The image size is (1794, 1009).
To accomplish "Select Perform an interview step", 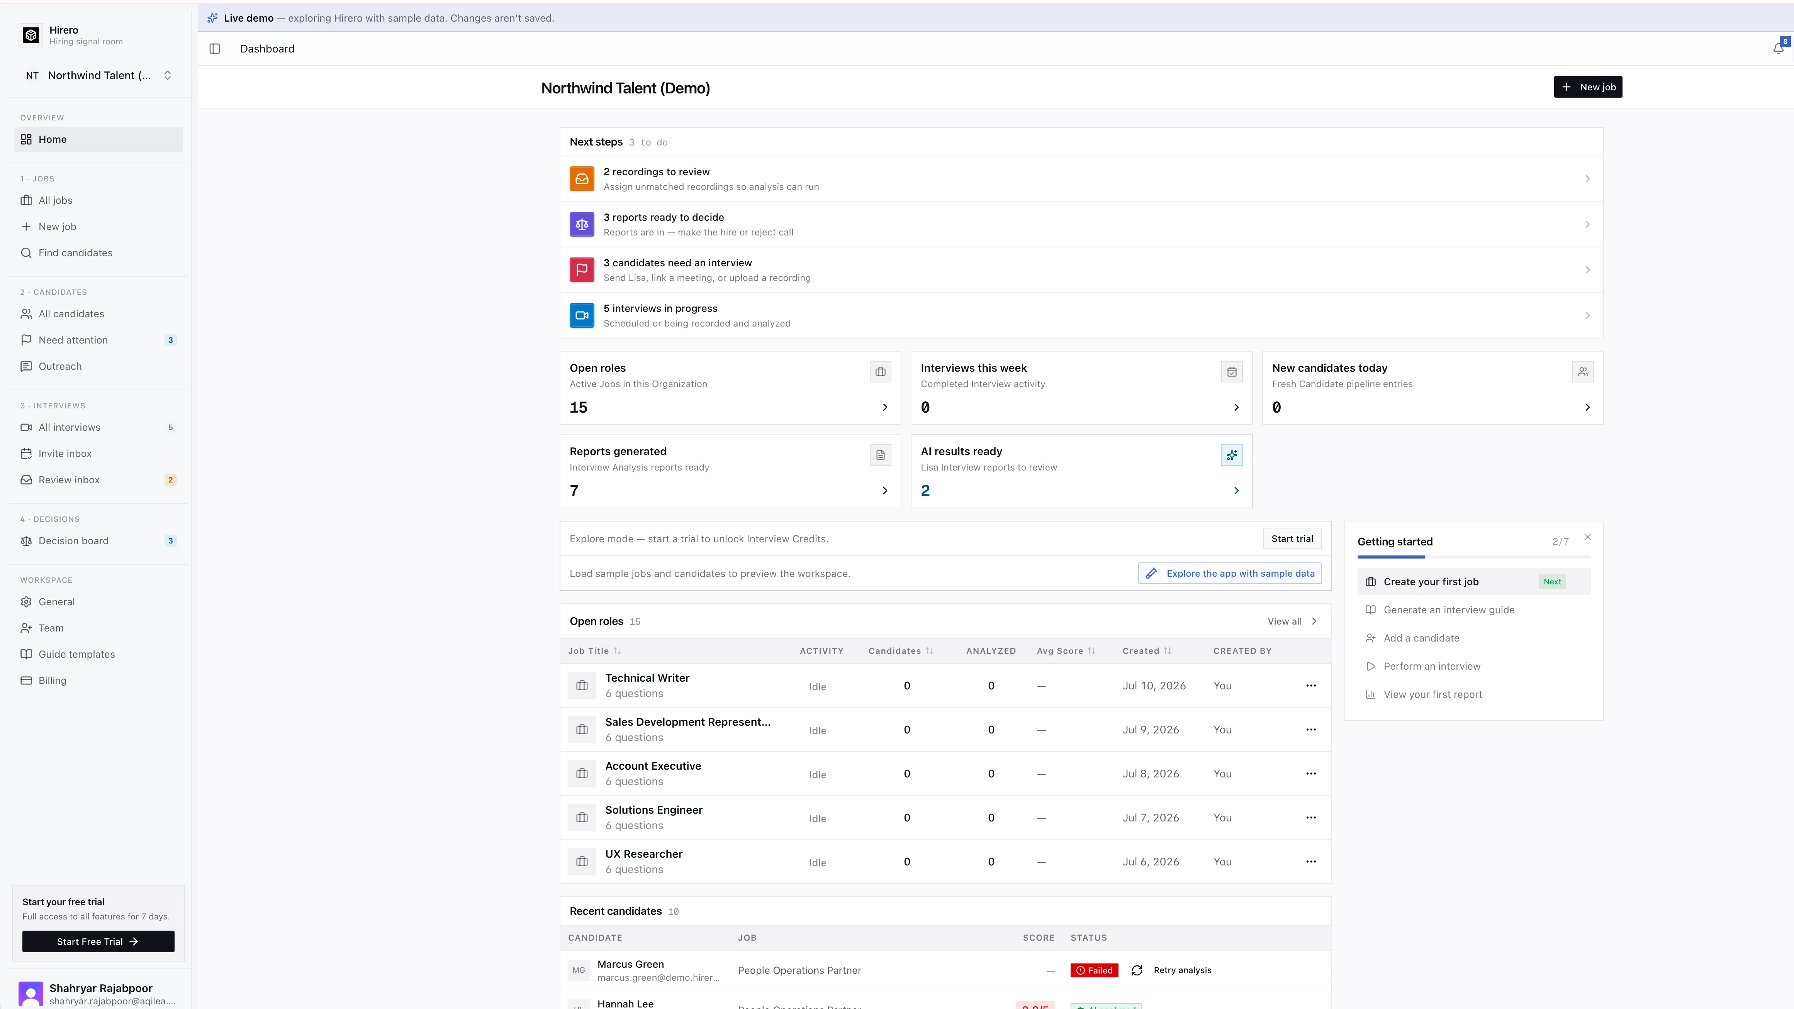I will [1474, 667].
